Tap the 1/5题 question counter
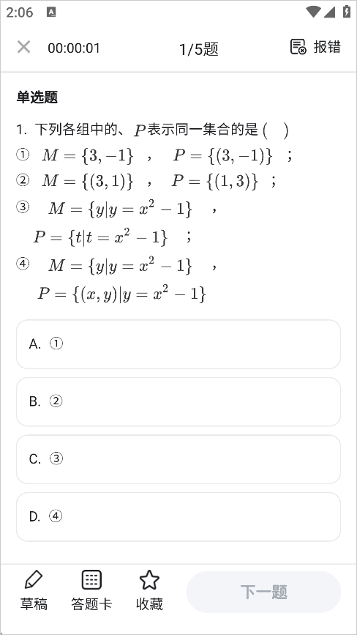The image size is (357, 635). (x=198, y=49)
